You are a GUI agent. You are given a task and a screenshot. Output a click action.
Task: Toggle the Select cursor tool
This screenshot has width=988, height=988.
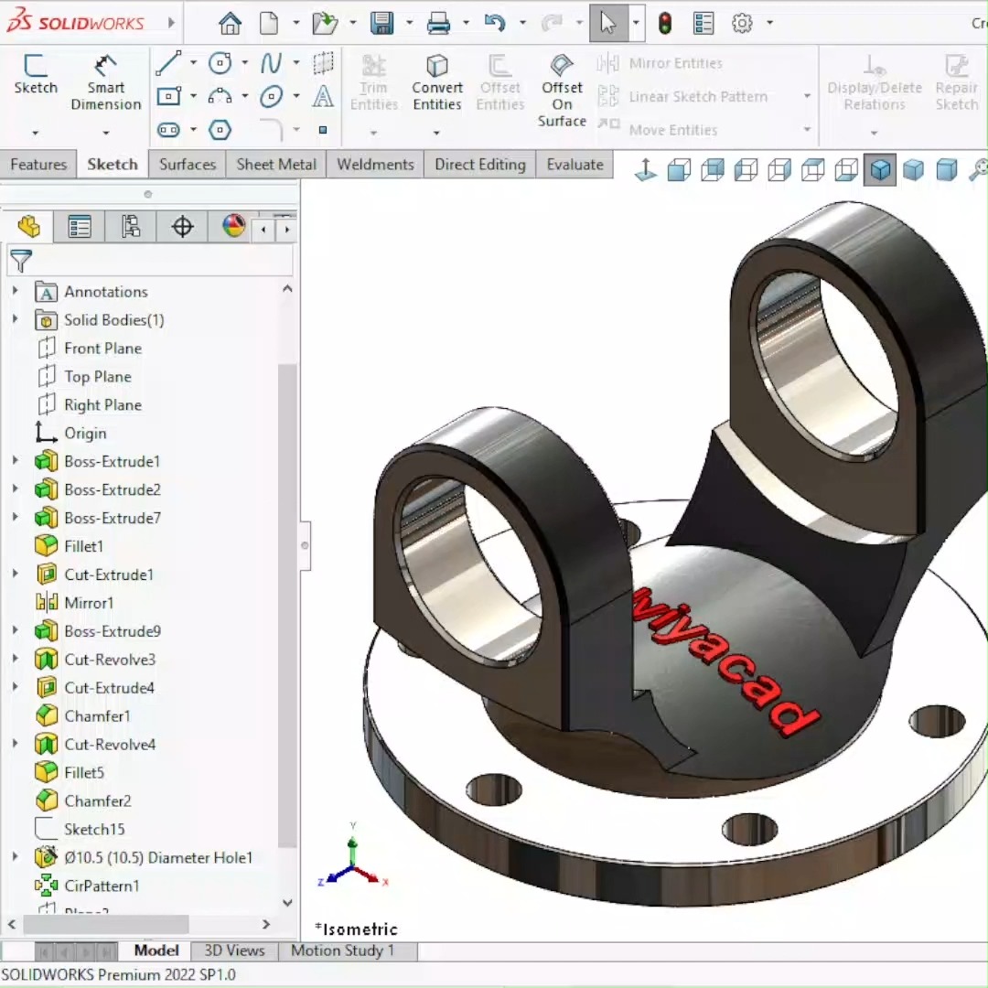click(x=608, y=23)
